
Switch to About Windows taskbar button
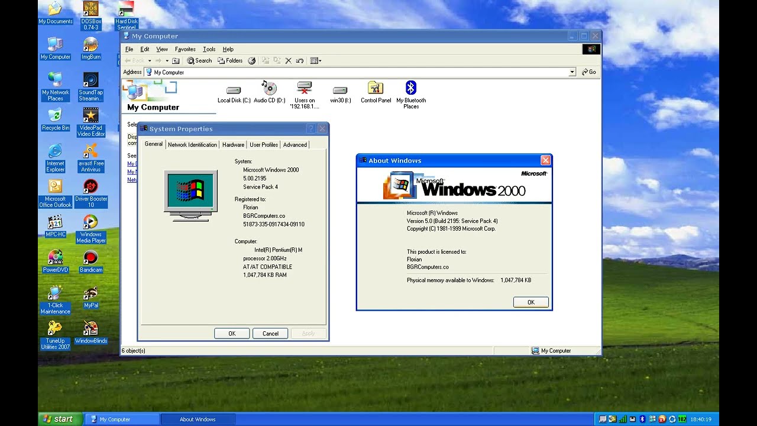(198, 419)
